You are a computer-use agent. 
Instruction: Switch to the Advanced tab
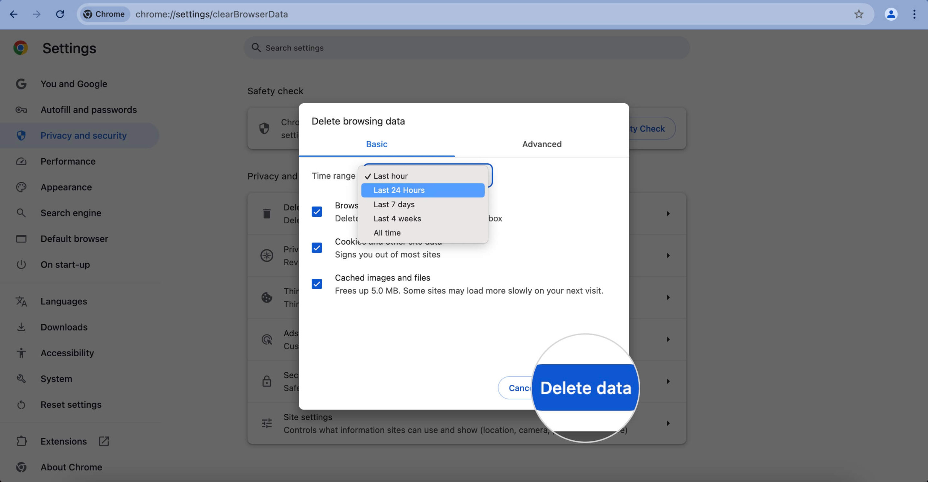pyautogui.click(x=541, y=144)
